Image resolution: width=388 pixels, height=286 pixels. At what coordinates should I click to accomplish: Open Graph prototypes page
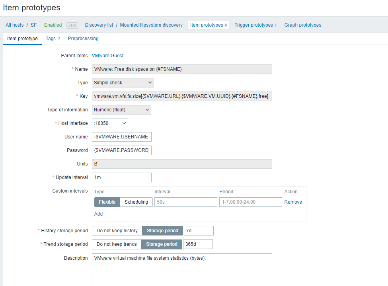point(302,25)
